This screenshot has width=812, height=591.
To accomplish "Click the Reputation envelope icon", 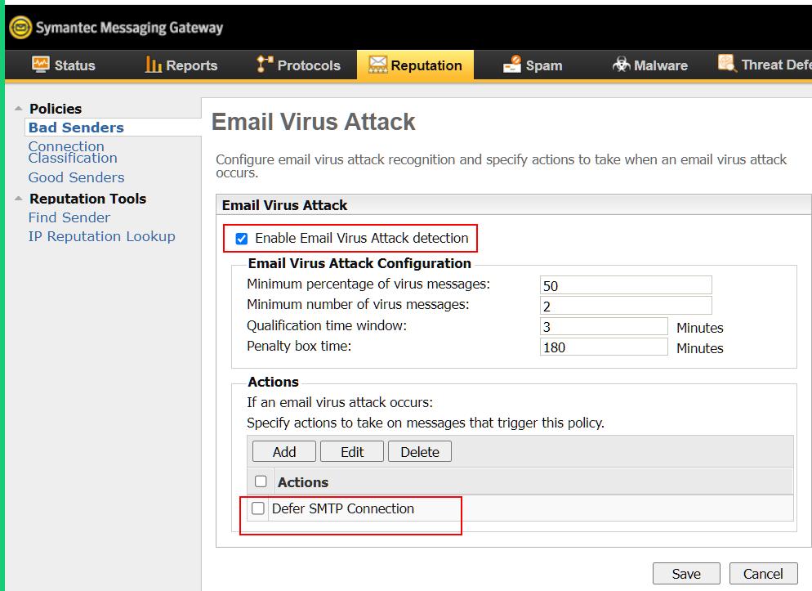I will click(x=377, y=65).
